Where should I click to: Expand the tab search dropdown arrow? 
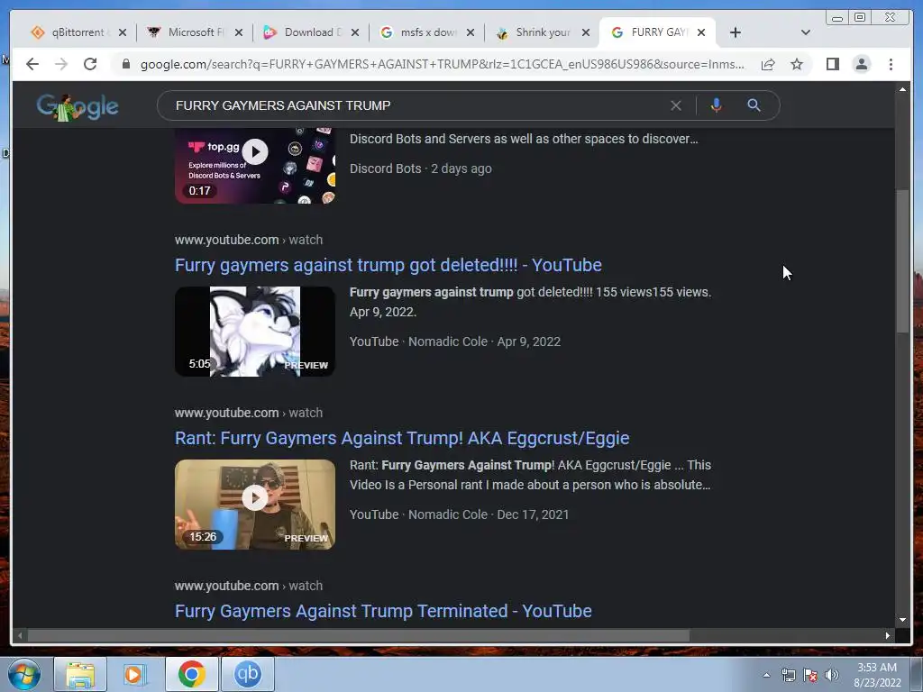806,32
